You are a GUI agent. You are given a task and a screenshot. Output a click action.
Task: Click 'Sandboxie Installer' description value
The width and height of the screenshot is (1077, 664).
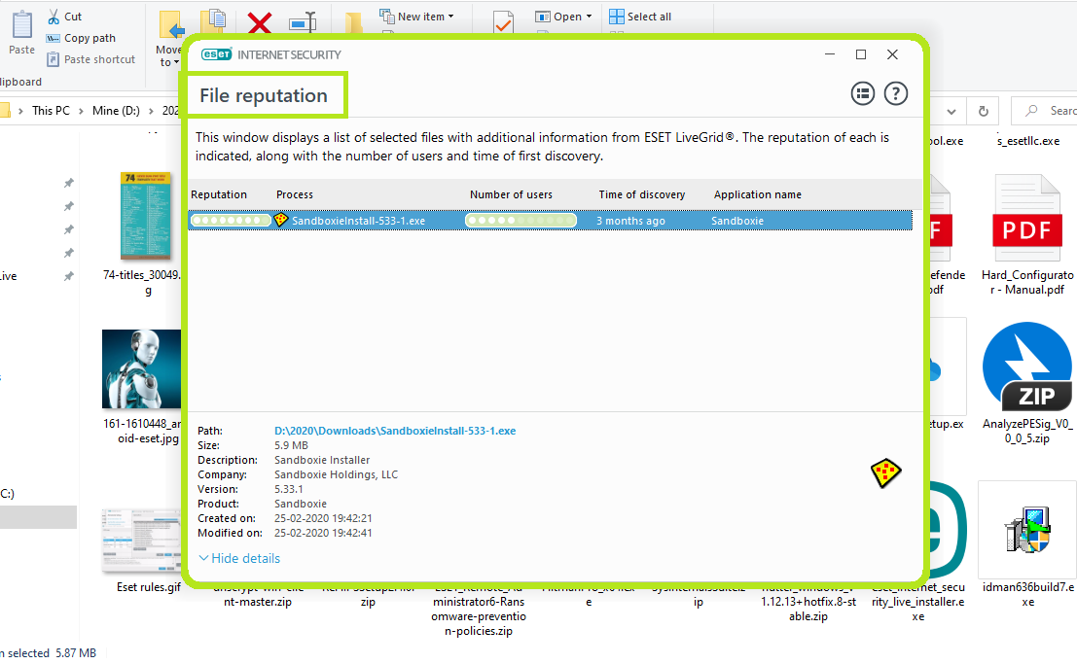322,460
